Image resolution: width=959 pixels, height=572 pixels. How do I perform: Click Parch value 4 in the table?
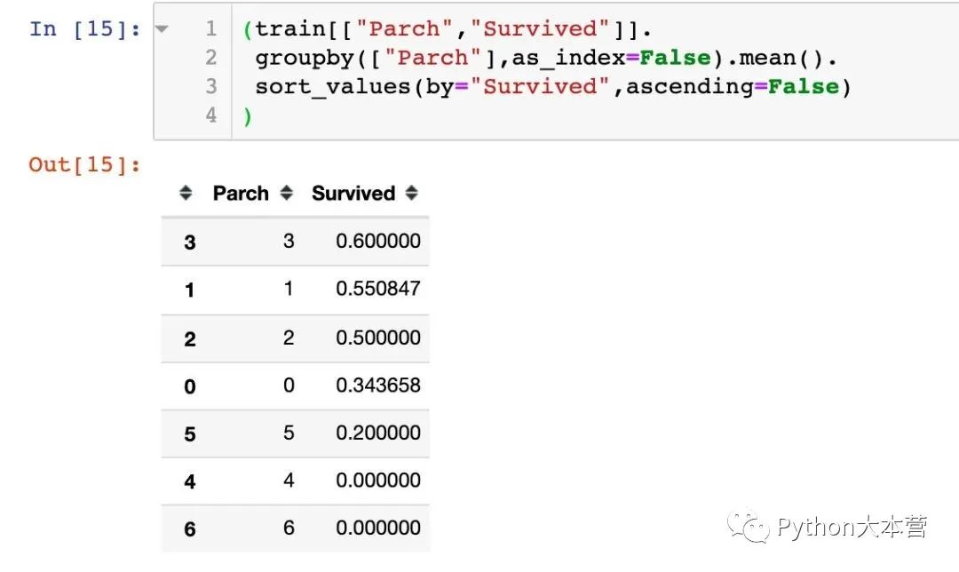[289, 481]
